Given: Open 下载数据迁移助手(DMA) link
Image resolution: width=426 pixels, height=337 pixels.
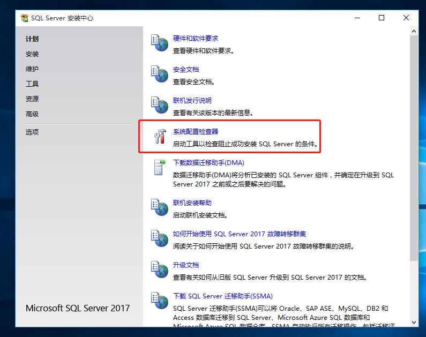Looking at the screenshot, I should [x=208, y=163].
